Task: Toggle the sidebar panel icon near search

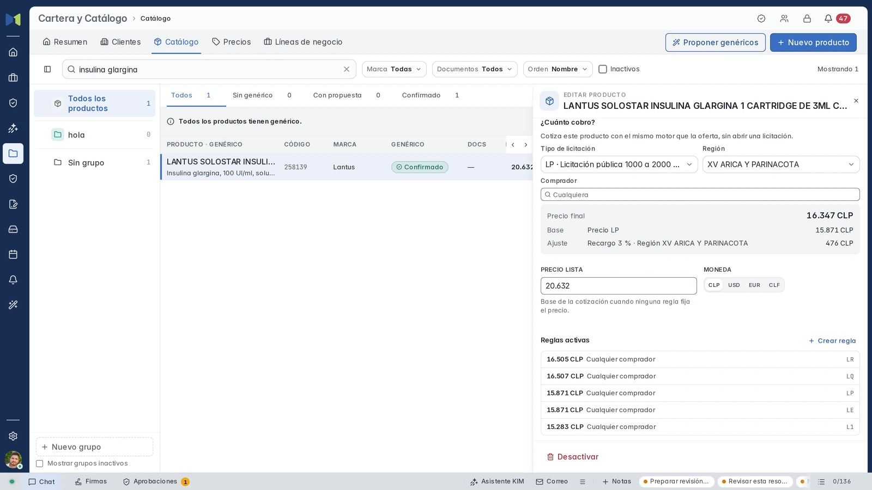Action: click(x=47, y=69)
